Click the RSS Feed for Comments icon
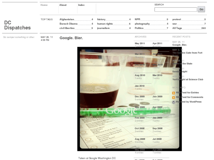 pos(173,97)
